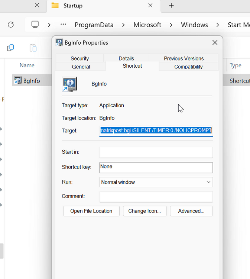Click the Comment input field
The image size is (250, 279).
156,197
